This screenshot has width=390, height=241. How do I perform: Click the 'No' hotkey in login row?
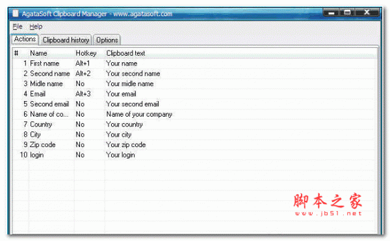[80, 155]
